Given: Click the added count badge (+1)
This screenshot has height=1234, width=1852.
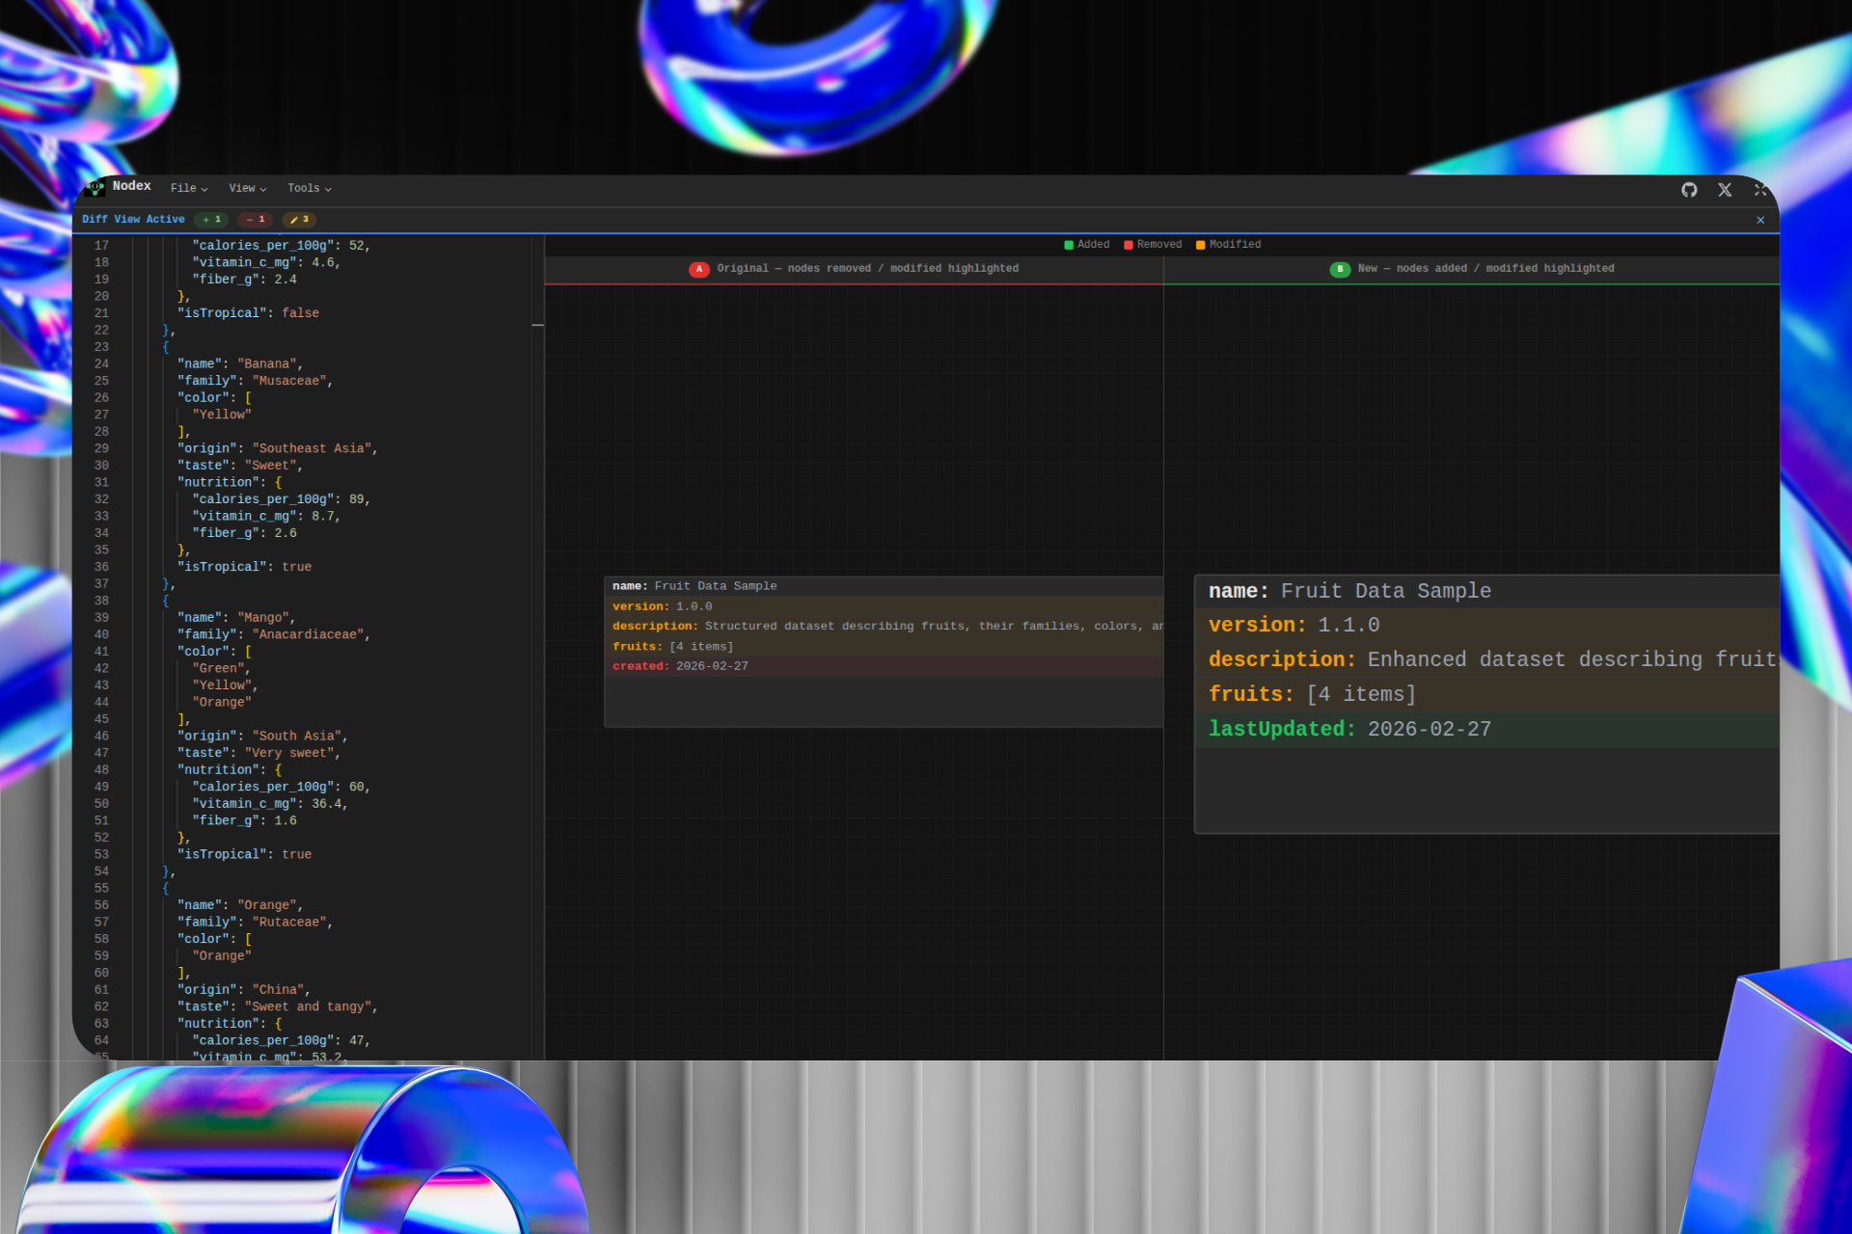Looking at the screenshot, I should click(x=212, y=220).
